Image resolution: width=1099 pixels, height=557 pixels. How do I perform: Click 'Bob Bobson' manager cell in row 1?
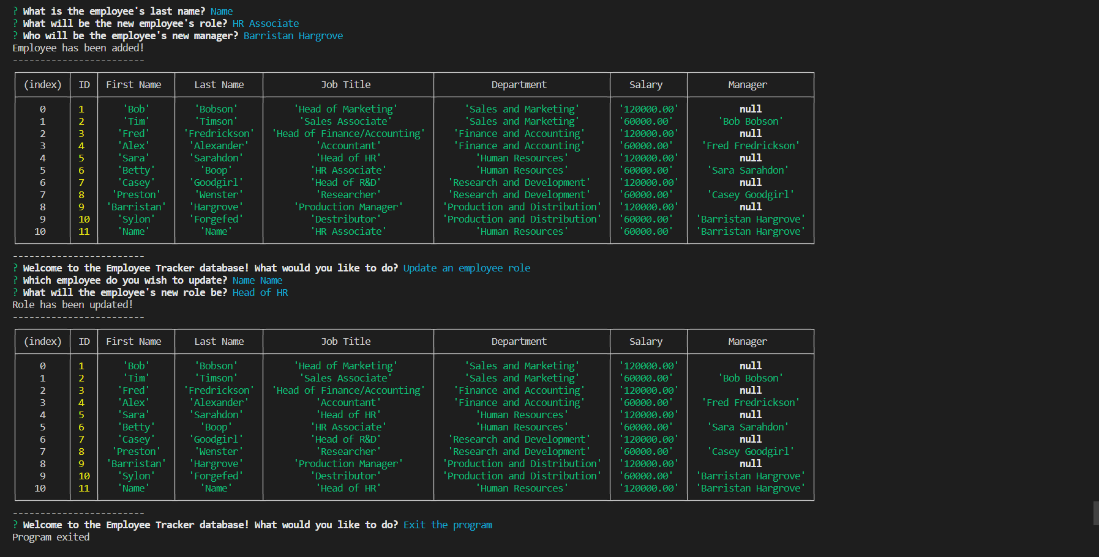[750, 121]
